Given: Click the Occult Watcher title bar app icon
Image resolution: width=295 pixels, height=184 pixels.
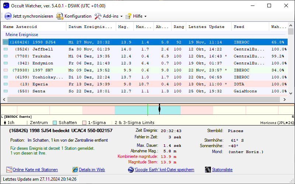Looking at the screenshot, I should click(6, 6).
